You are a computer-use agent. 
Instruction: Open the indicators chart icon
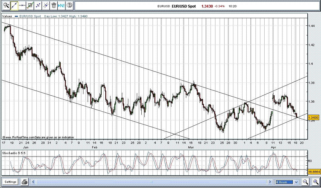click(30, 5)
